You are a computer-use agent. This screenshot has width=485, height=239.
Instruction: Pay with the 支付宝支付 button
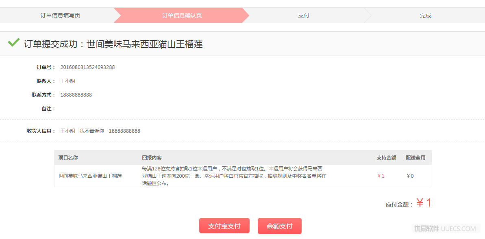(x=224, y=226)
